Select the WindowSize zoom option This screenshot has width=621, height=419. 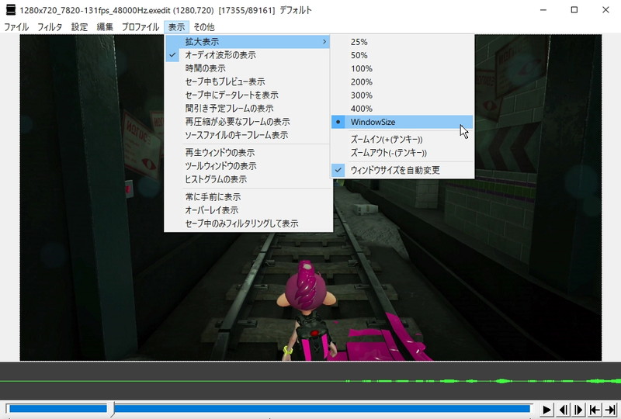coord(402,122)
